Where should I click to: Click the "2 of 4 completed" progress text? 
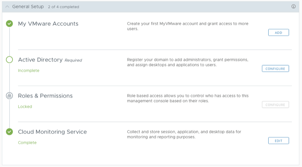point(64,7)
